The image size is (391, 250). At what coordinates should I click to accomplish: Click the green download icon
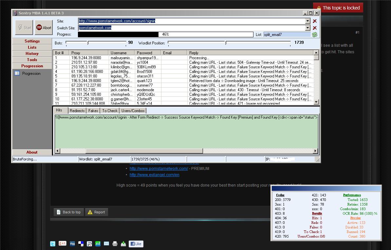[x=123, y=244]
